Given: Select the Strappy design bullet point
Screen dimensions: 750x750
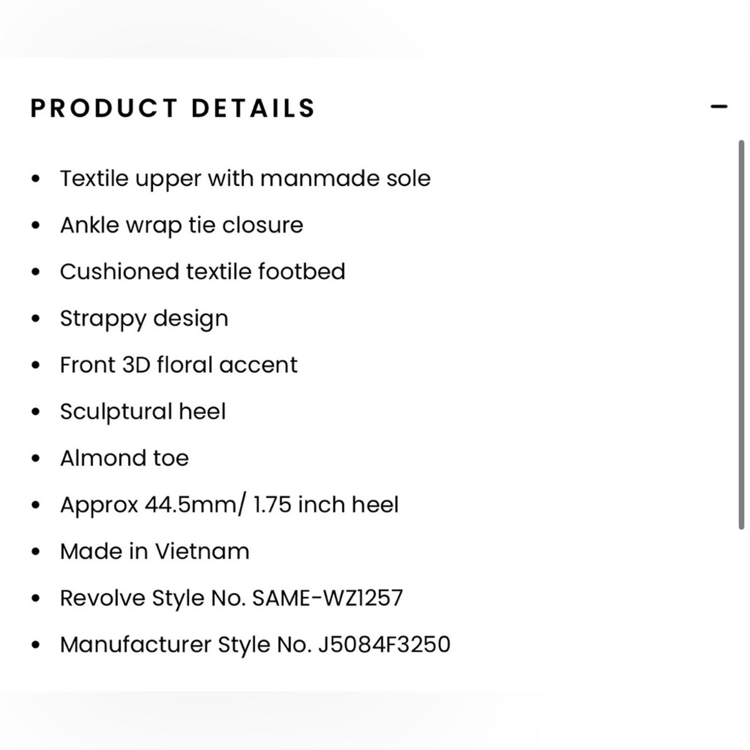Looking at the screenshot, I should click(144, 317).
